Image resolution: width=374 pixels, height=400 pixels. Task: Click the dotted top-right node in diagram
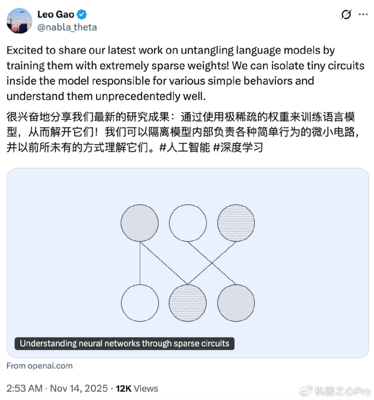[236, 223]
